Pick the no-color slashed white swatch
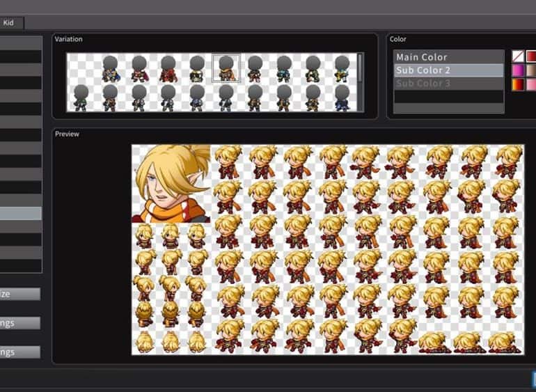This screenshot has height=392, width=536. [x=518, y=56]
